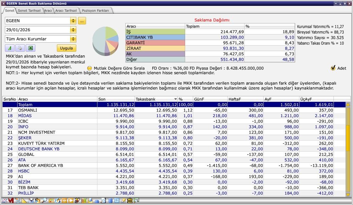Open the 29/01/2026 date dropdown
The width and height of the screenshot is (353, 205).
click(73, 30)
